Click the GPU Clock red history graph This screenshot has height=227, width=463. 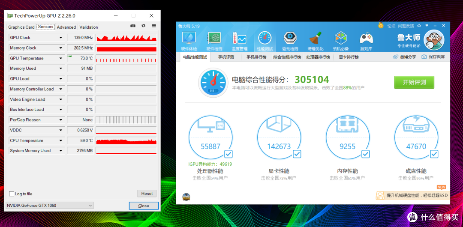[x=126, y=38]
